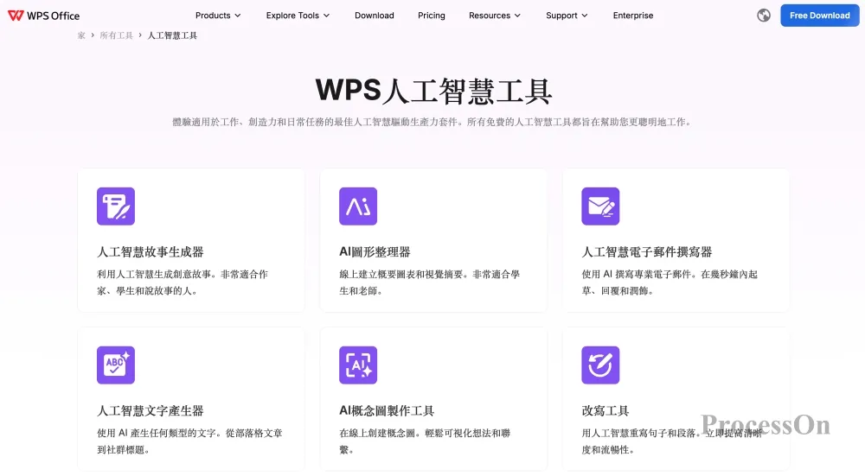Click the 人工智慧工具 breadcrumb item
The height and width of the screenshot is (476, 865).
pyautogui.click(x=172, y=35)
